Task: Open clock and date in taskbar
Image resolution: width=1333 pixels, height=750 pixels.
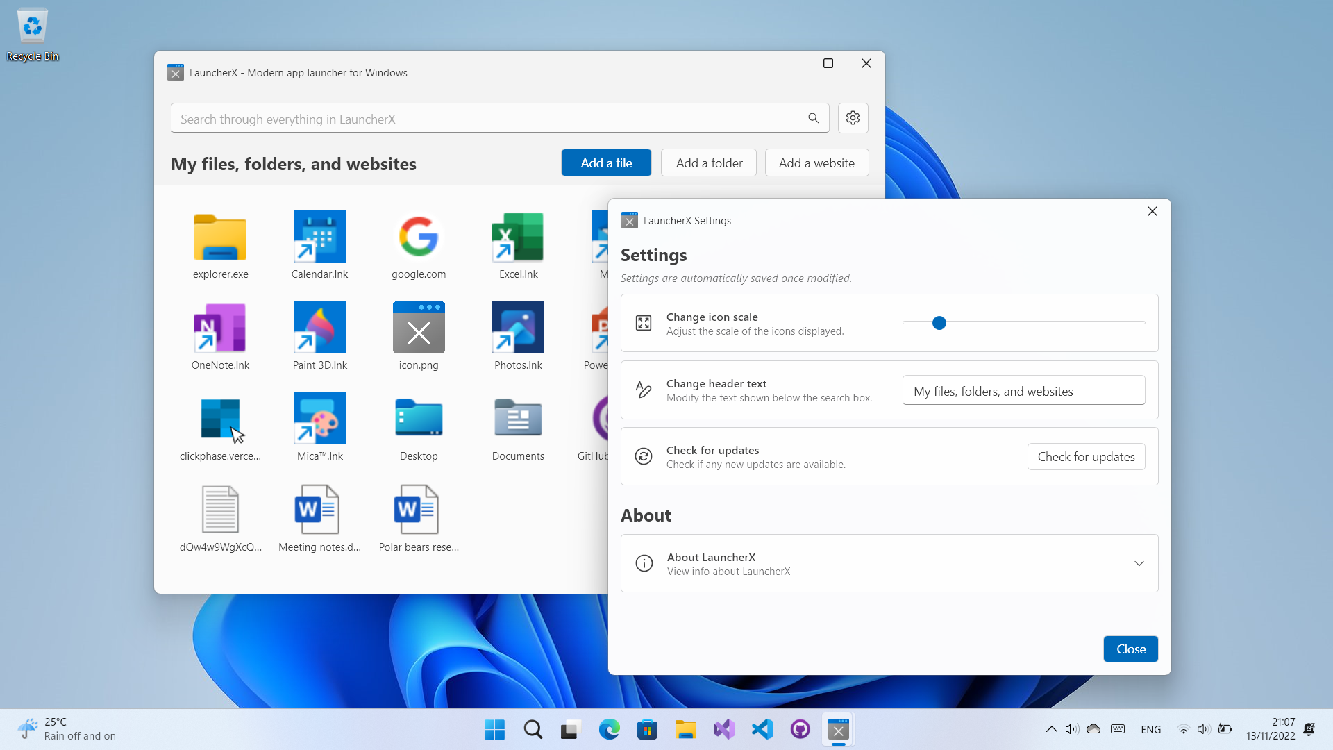Action: (1270, 729)
